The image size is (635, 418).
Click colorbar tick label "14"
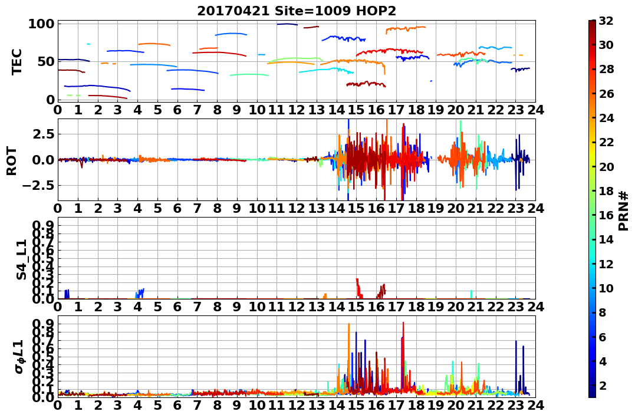[x=606, y=239]
